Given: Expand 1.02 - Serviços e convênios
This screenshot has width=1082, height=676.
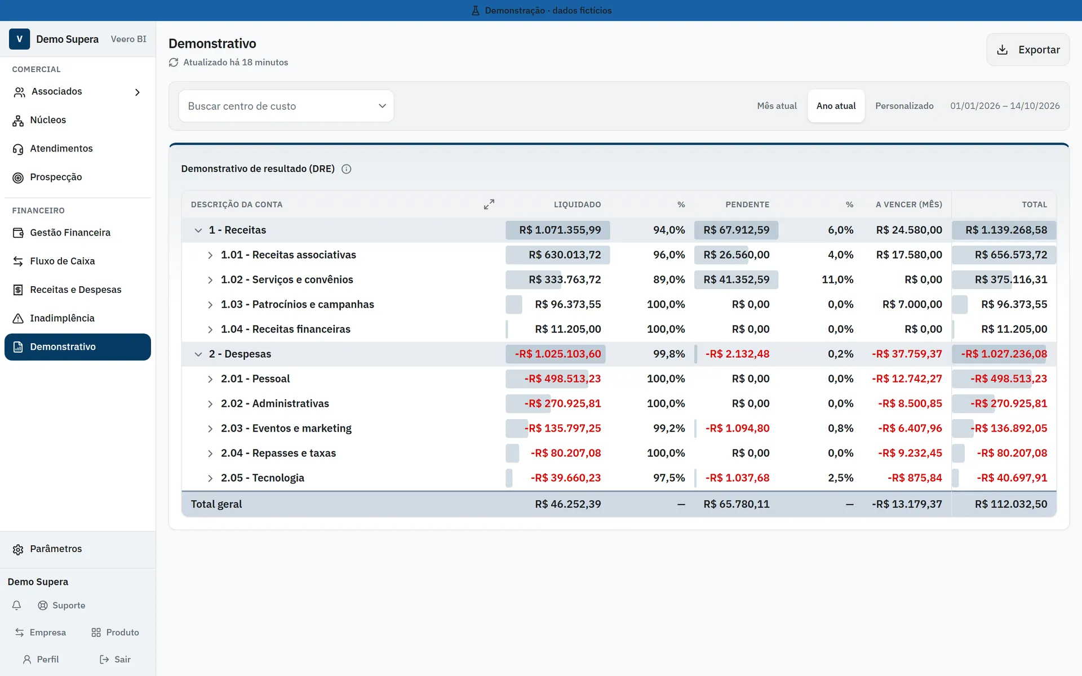Looking at the screenshot, I should point(210,280).
